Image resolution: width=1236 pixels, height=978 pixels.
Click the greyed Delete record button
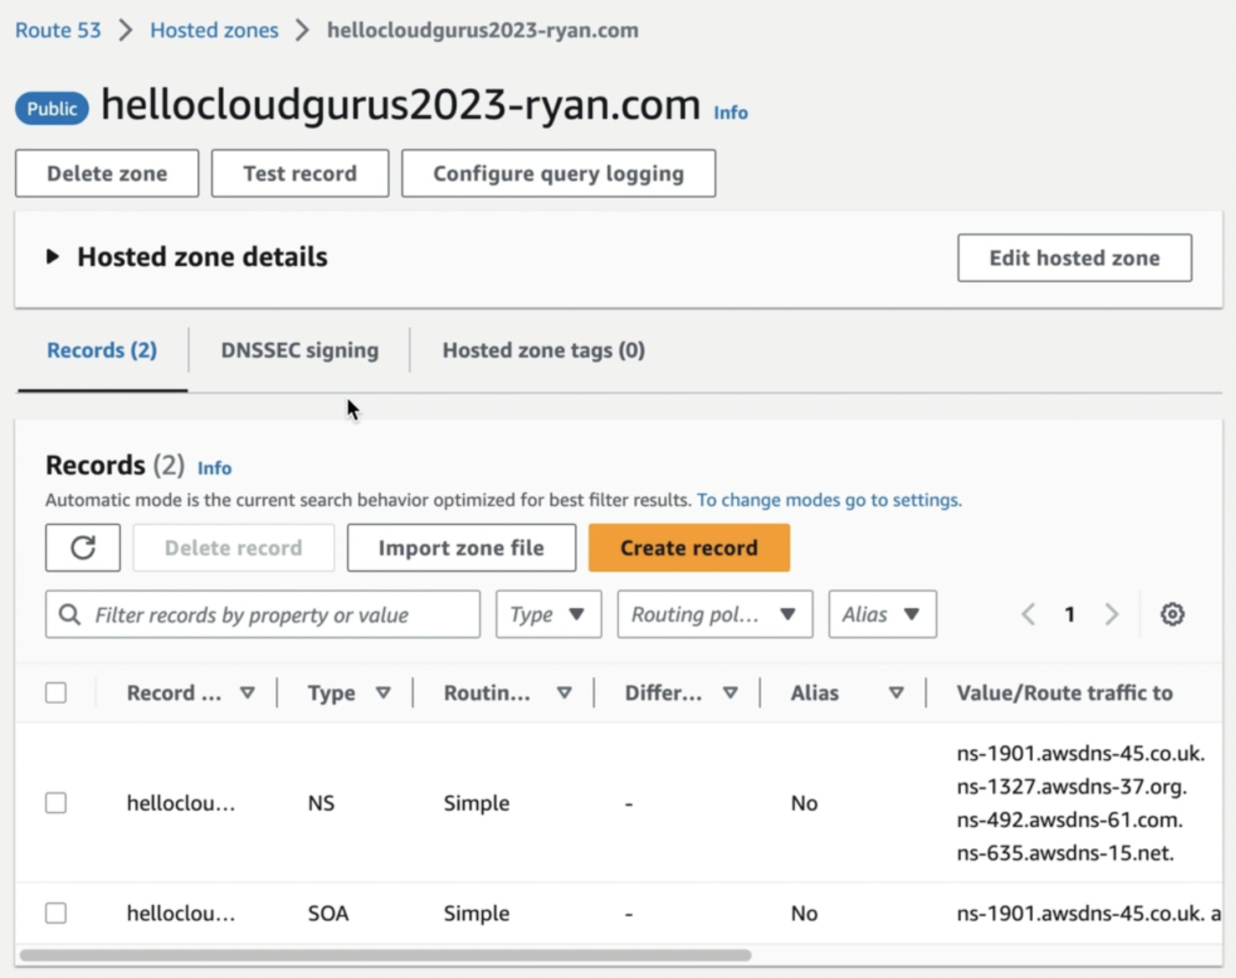233,548
